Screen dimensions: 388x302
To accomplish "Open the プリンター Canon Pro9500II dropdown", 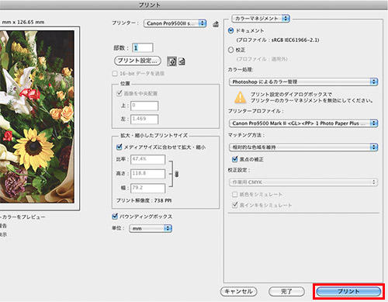I will coord(175,23).
